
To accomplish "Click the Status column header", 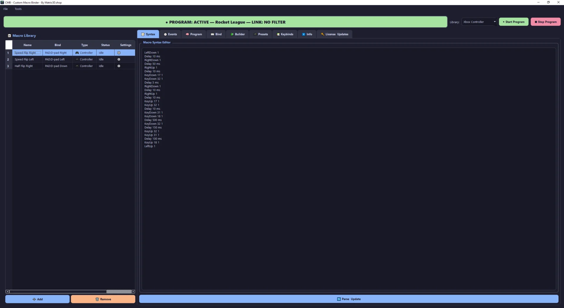I will coord(105,45).
